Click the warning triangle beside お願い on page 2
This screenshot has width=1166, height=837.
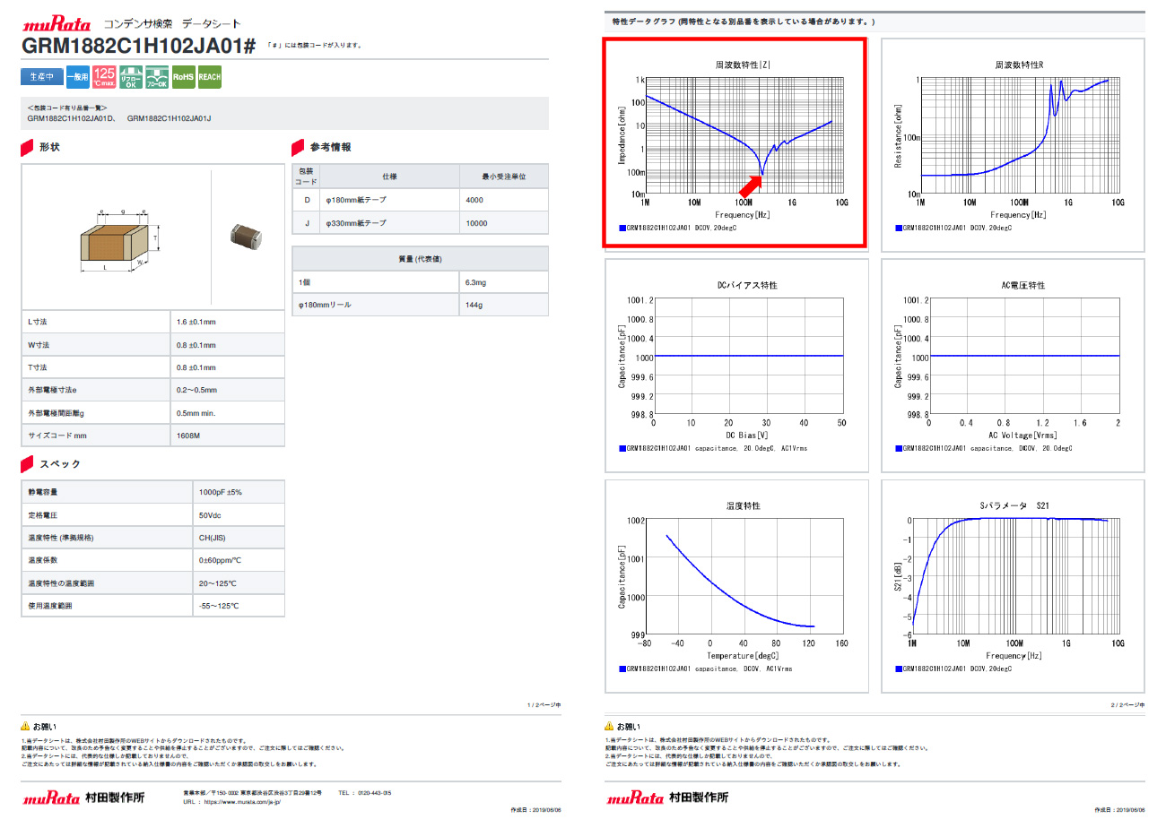pyautogui.click(x=610, y=727)
